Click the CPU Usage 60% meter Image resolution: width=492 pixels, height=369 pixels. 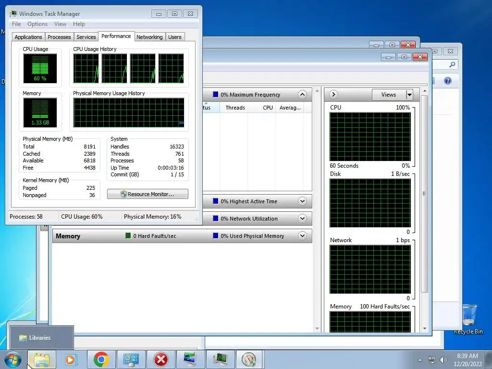point(40,68)
